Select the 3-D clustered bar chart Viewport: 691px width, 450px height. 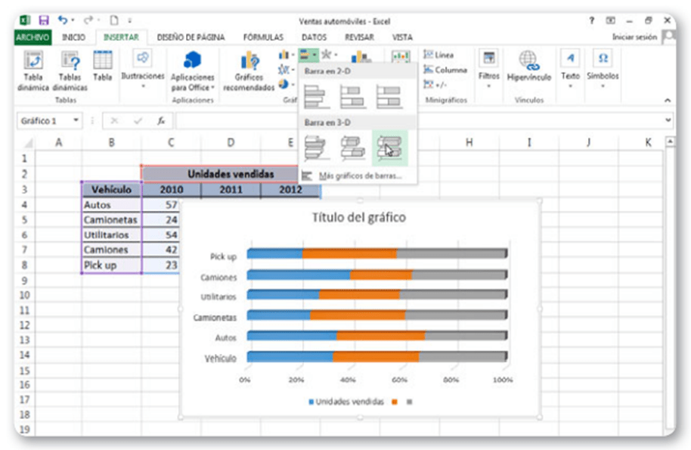[x=316, y=147]
